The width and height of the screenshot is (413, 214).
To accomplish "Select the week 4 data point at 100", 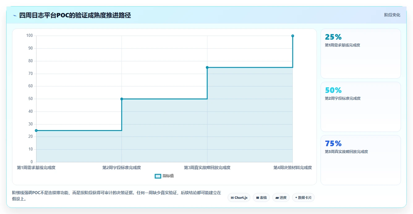I will pyautogui.click(x=292, y=36).
